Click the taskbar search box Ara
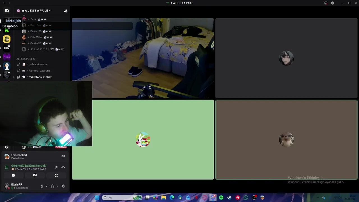Viewport: 359px width, 202px height. [x=122, y=198]
